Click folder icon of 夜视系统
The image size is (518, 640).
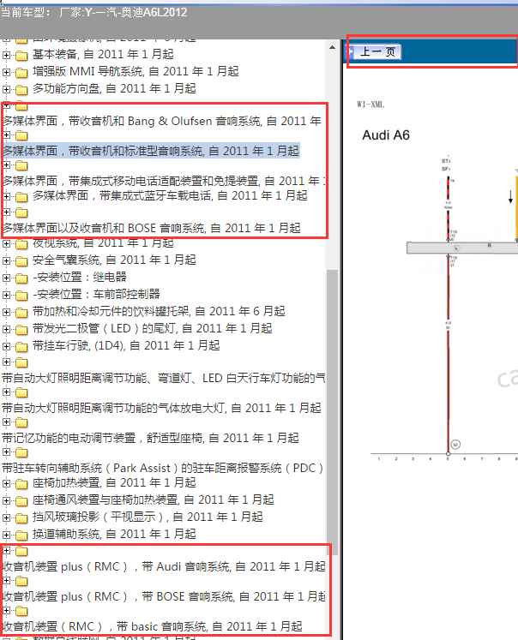point(21,244)
